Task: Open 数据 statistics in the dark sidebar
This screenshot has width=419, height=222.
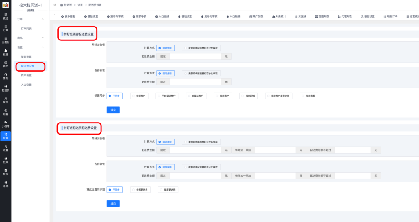Action: pyautogui.click(x=5, y=52)
